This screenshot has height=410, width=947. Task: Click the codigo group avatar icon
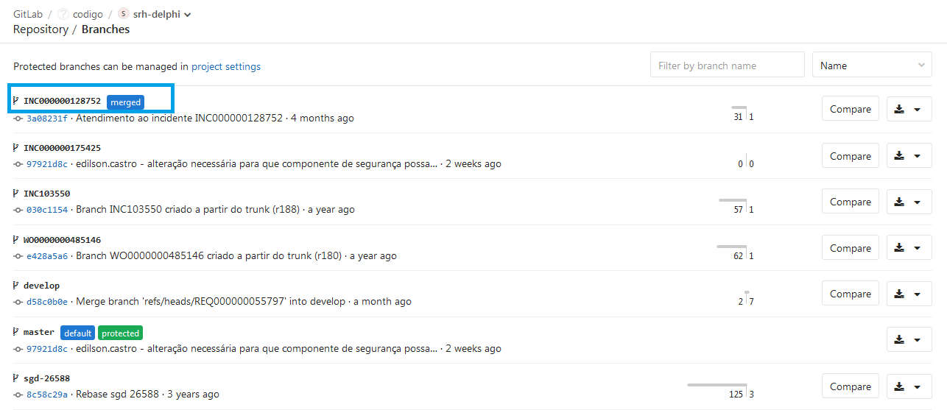pos(63,14)
